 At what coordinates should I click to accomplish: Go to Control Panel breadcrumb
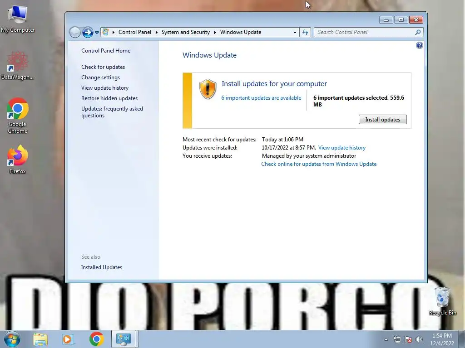(135, 32)
